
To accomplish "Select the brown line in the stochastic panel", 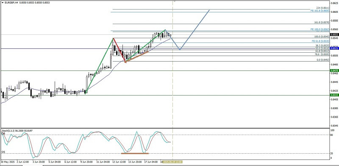I will (135, 153).
